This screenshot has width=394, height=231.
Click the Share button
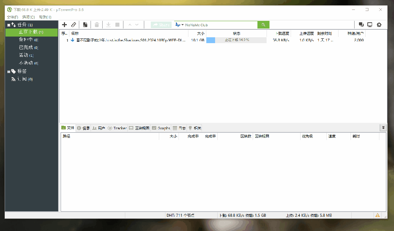tap(161, 24)
